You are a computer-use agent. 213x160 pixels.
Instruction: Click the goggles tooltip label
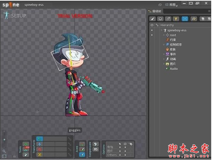75,130
